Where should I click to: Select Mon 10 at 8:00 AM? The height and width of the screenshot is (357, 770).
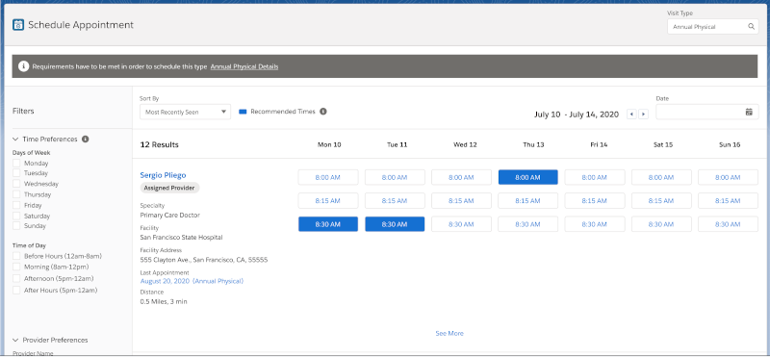click(328, 177)
